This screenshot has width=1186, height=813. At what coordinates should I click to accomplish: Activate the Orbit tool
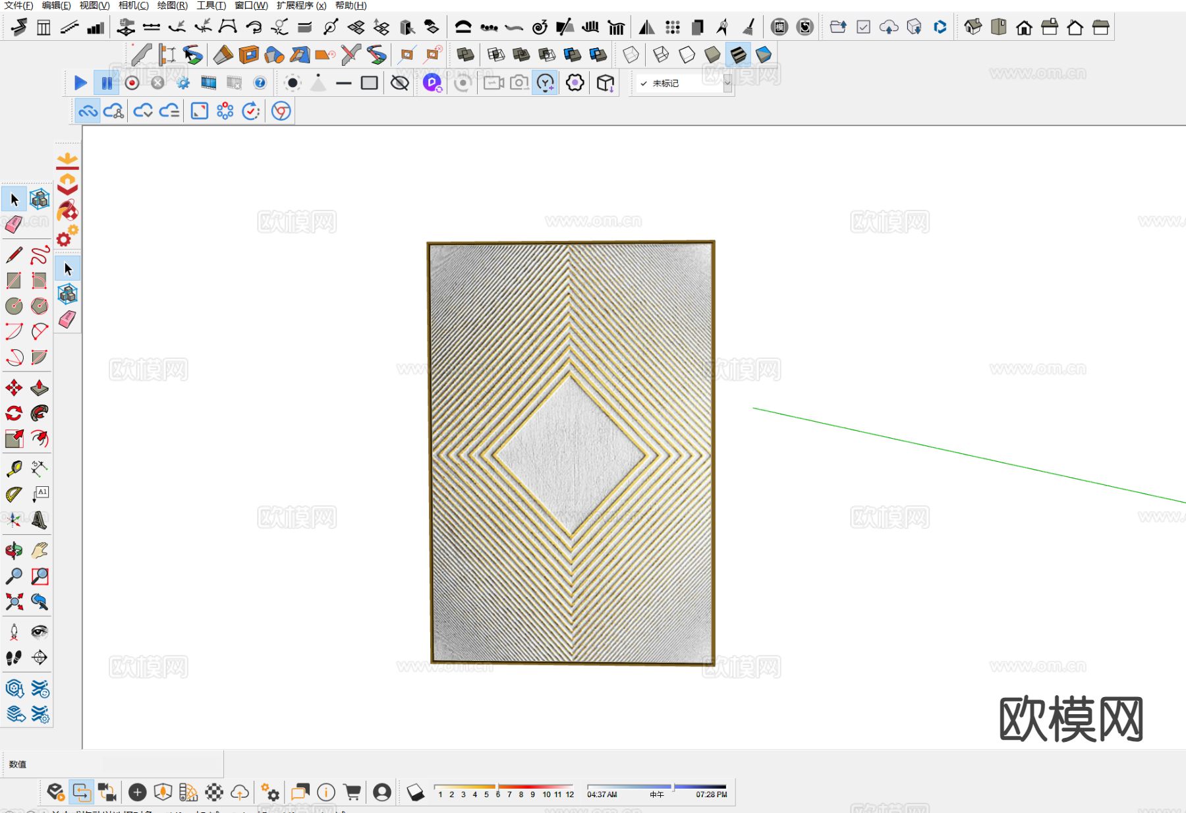click(x=14, y=550)
